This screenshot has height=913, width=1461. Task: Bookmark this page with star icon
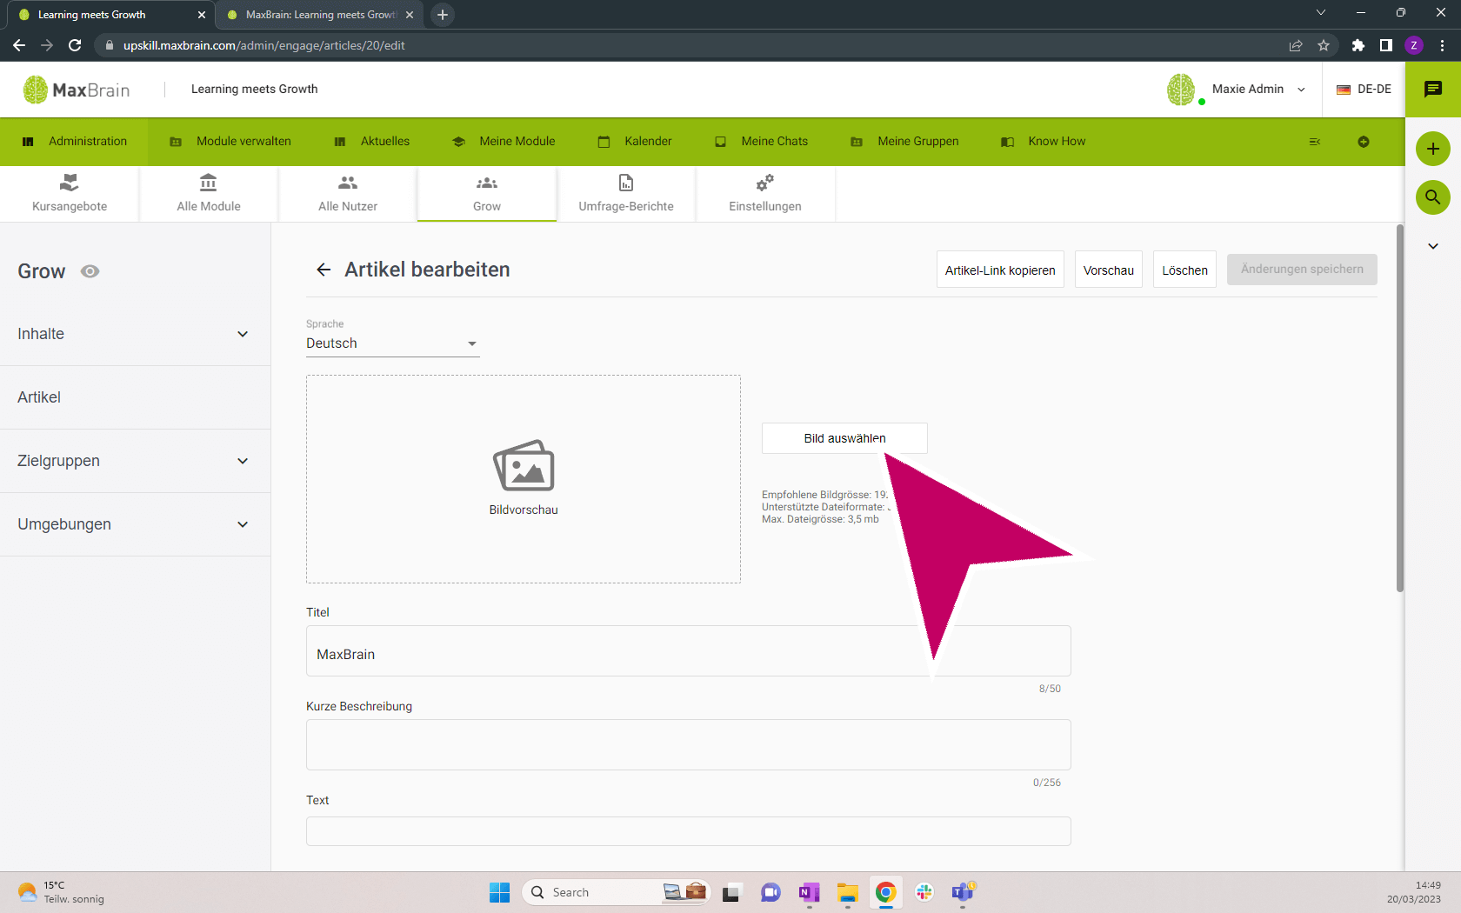tap(1324, 45)
